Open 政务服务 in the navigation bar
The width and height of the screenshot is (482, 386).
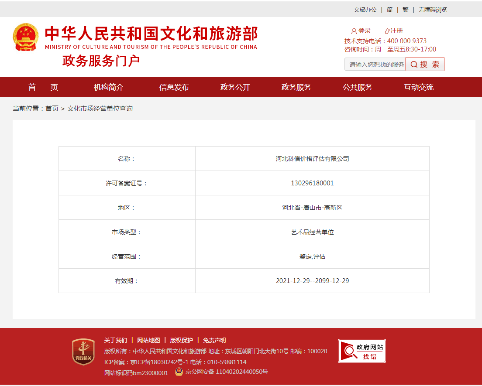(x=296, y=87)
